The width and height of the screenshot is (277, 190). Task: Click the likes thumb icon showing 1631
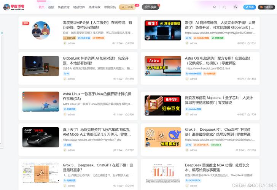248,43
